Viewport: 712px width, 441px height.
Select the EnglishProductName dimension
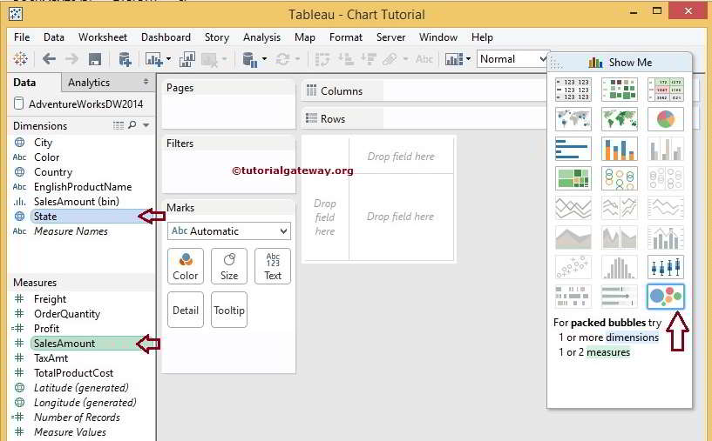[82, 187]
